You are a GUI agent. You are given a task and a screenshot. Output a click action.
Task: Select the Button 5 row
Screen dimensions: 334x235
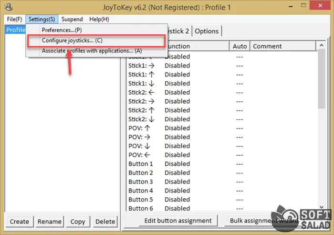[x=221, y=200]
